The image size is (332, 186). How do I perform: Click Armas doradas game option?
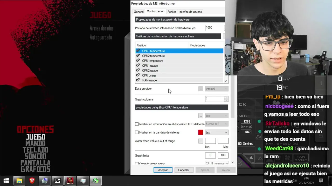101,28
